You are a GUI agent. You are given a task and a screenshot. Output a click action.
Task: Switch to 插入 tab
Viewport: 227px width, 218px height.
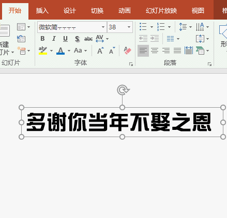point(42,11)
